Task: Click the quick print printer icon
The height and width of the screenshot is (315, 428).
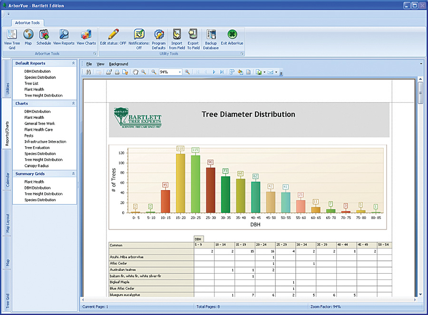Action: (117, 72)
